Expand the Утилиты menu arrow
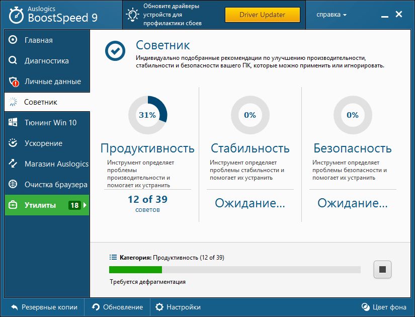Screen dimensions: 415x317 point(85,205)
